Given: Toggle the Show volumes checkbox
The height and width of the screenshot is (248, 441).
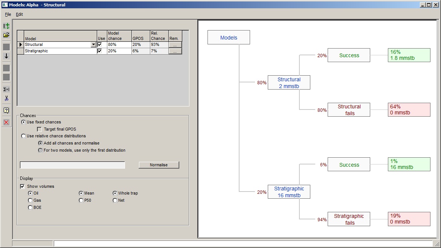Looking at the screenshot, I should (22, 186).
